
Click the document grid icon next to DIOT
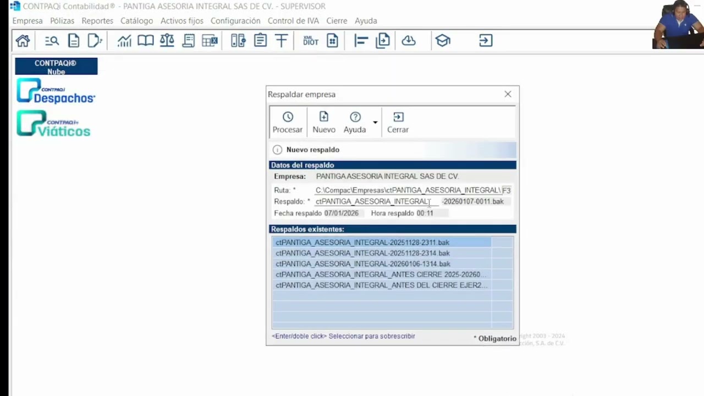pyautogui.click(x=332, y=41)
